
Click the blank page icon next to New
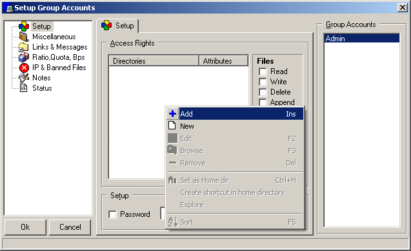(x=172, y=126)
